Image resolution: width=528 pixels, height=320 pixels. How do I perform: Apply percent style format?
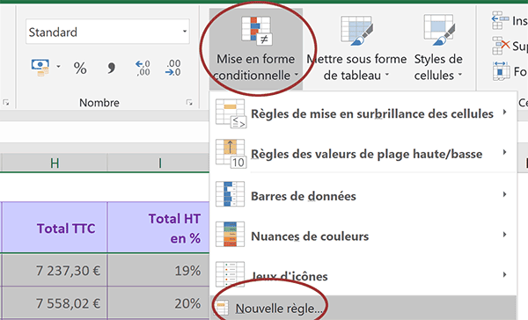80,69
